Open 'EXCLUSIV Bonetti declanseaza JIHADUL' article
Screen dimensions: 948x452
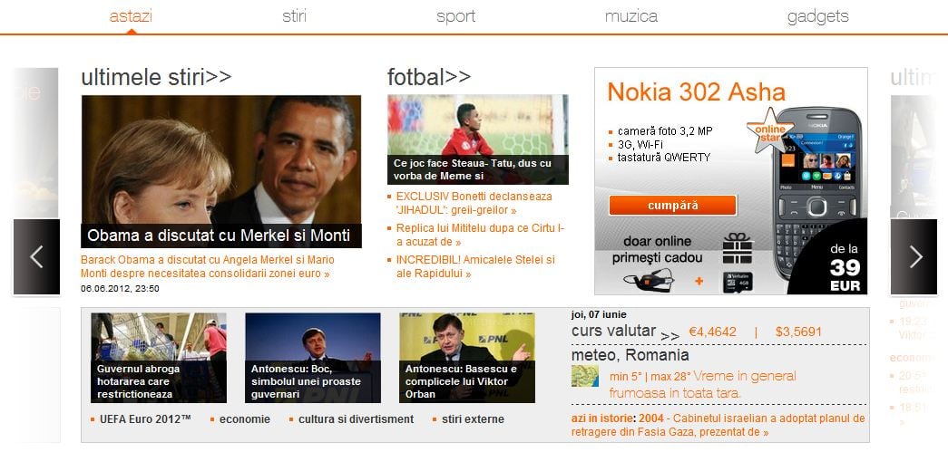pyautogui.click(x=474, y=204)
